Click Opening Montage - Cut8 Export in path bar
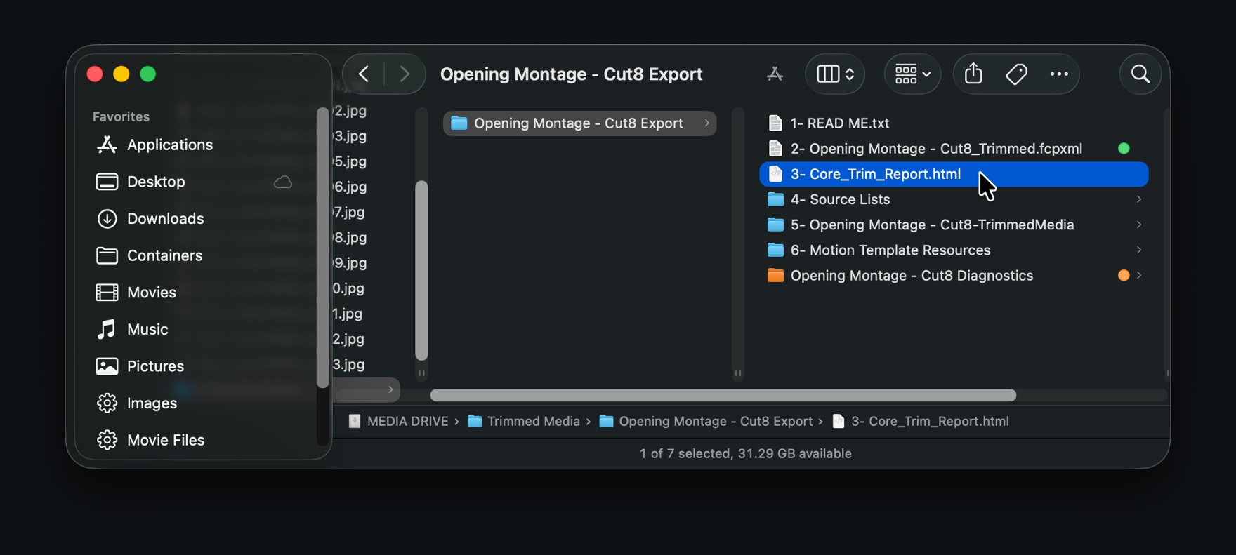This screenshot has height=555, width=1236. 706,421
